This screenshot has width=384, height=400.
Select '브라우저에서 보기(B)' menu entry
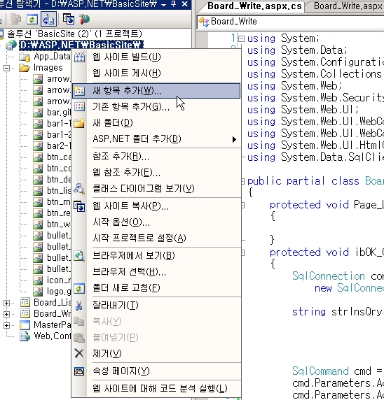(156, 256)
